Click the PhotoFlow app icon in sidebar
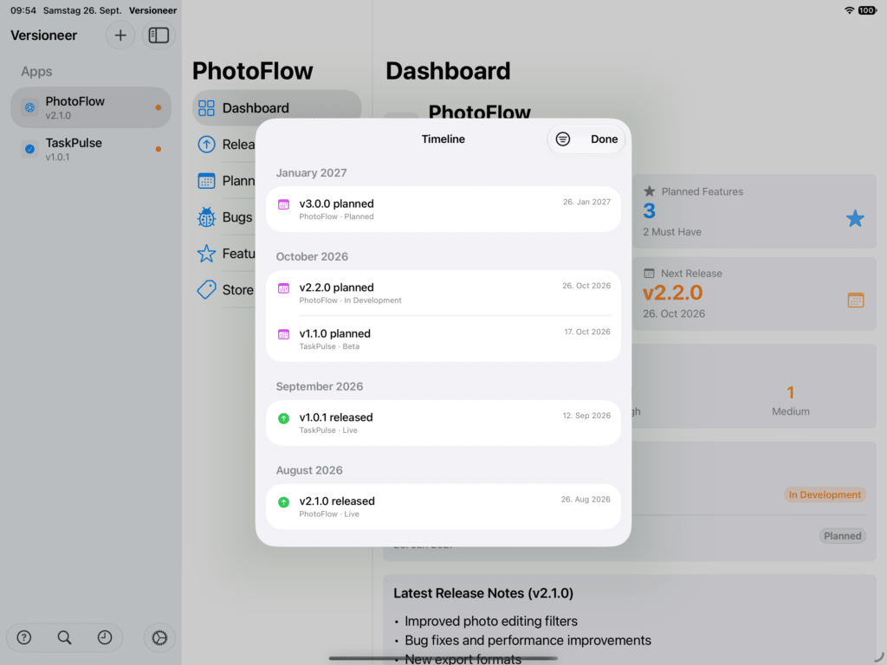887x665 pixels. tap(30, 107)
